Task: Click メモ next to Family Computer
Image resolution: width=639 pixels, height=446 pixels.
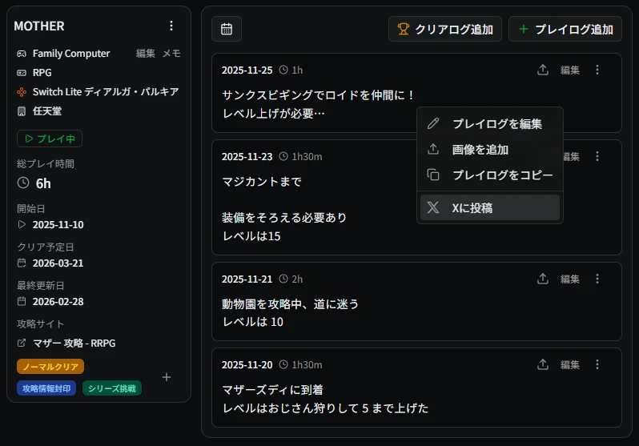Action: point(171,54)
